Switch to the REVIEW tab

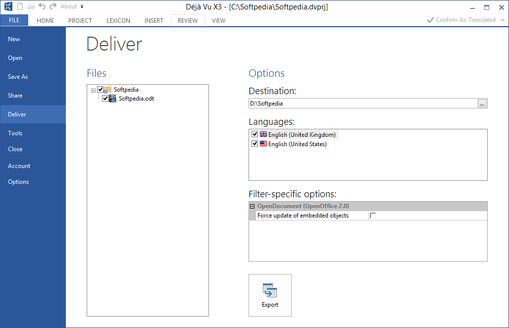click(188, 20)
